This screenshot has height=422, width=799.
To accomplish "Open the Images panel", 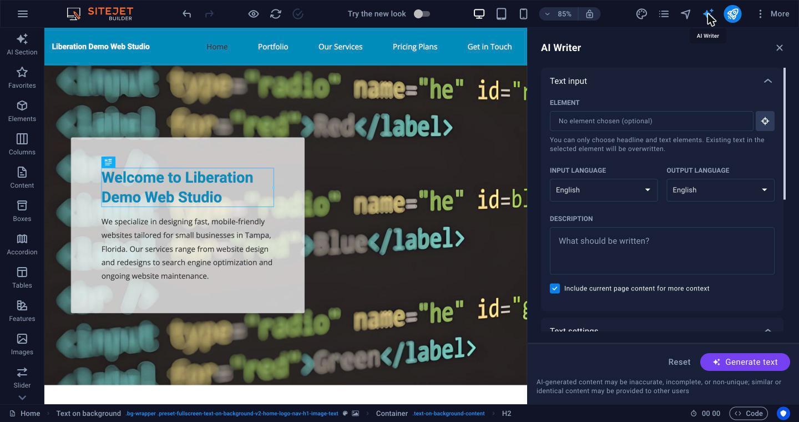I will (x=22, y=344).
